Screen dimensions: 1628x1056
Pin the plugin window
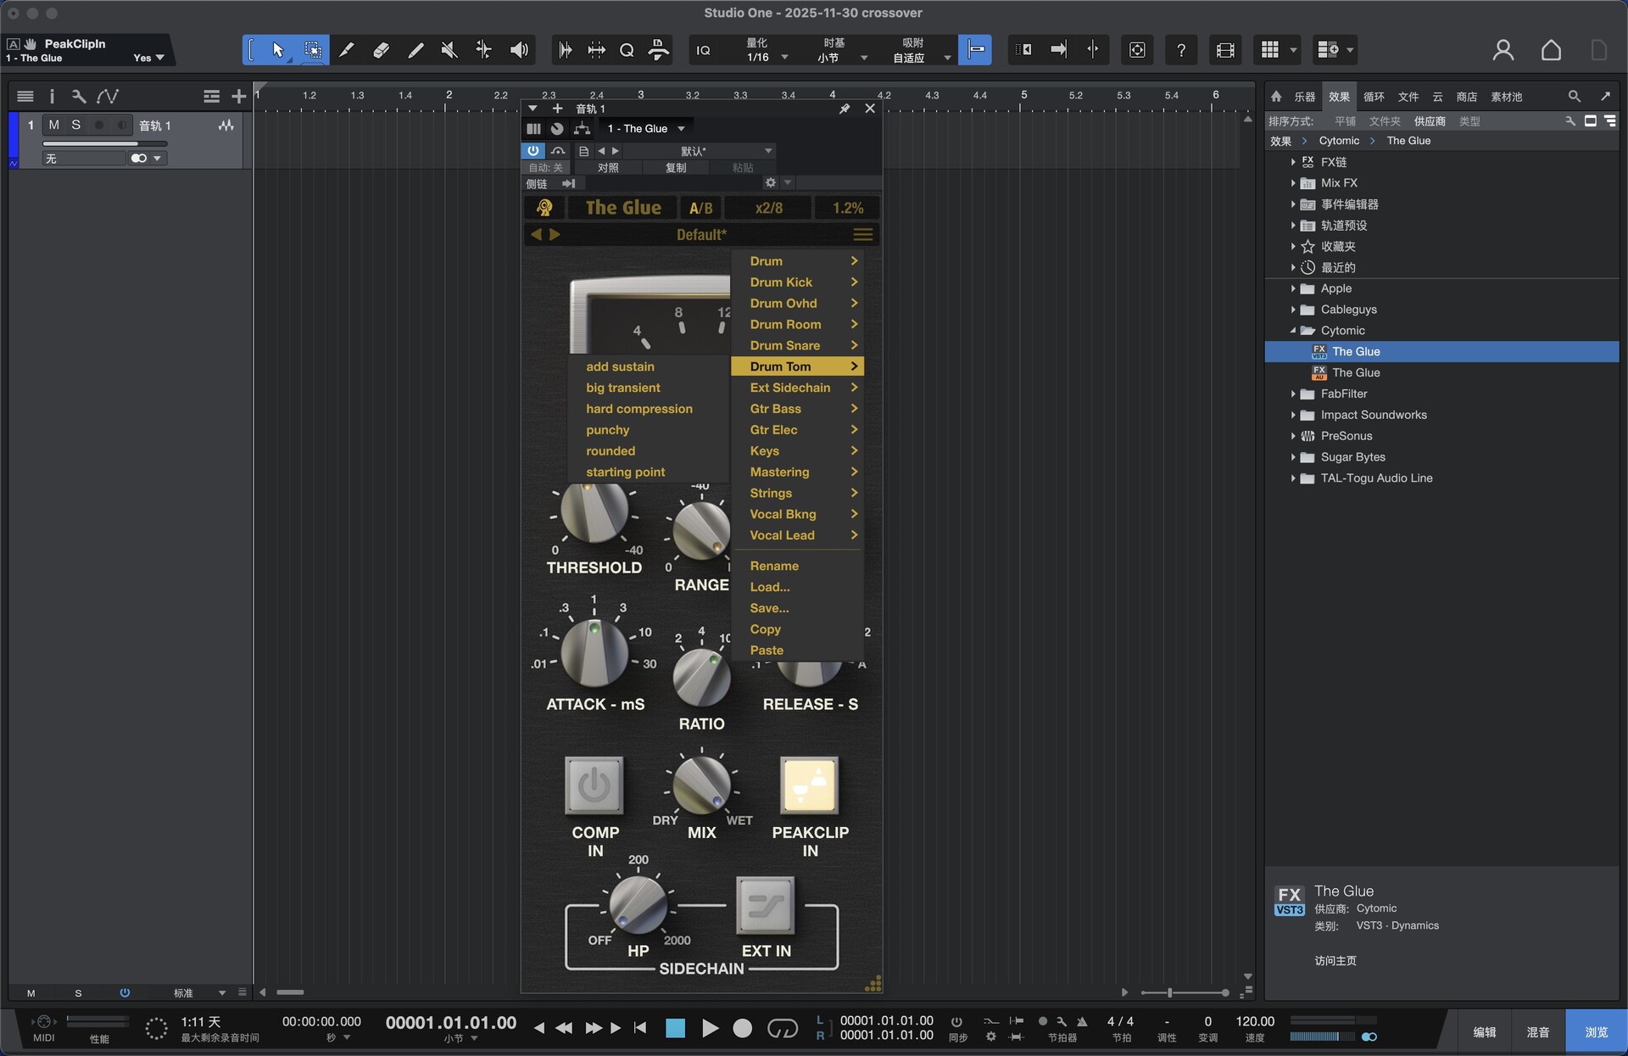[844, 109]
